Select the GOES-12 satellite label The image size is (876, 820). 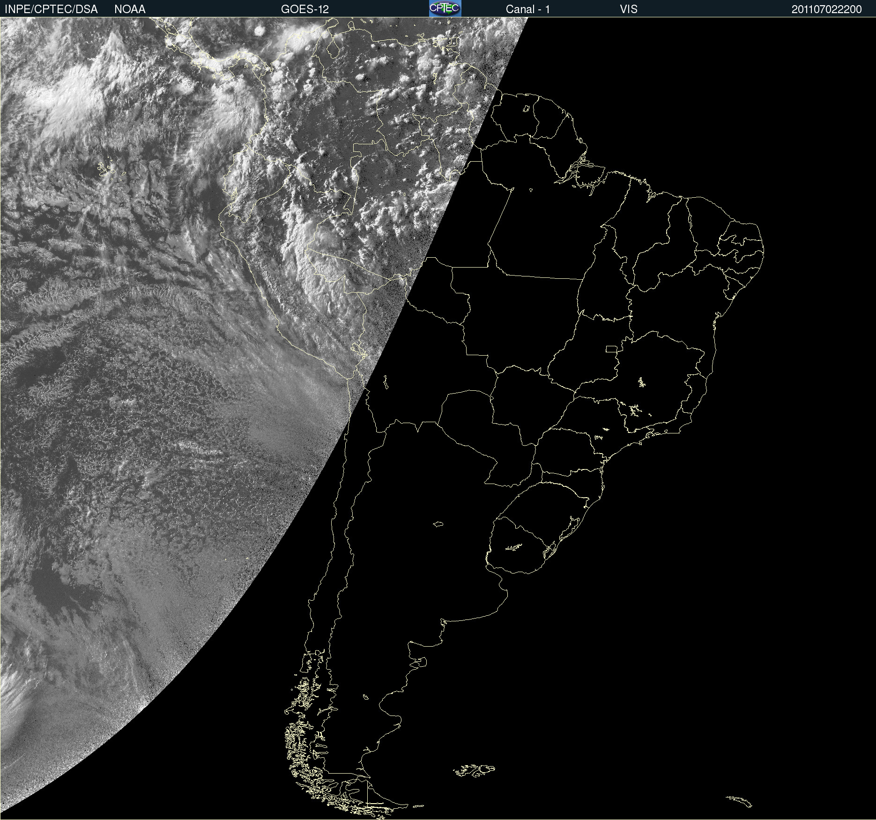click(305, 9)
